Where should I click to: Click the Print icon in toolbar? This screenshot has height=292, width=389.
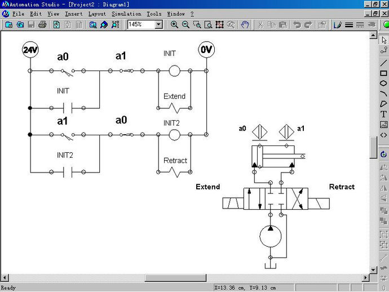point(42,25)
